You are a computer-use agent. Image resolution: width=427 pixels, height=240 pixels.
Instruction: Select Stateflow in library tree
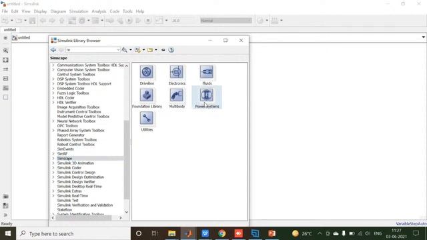pos(65,209)
